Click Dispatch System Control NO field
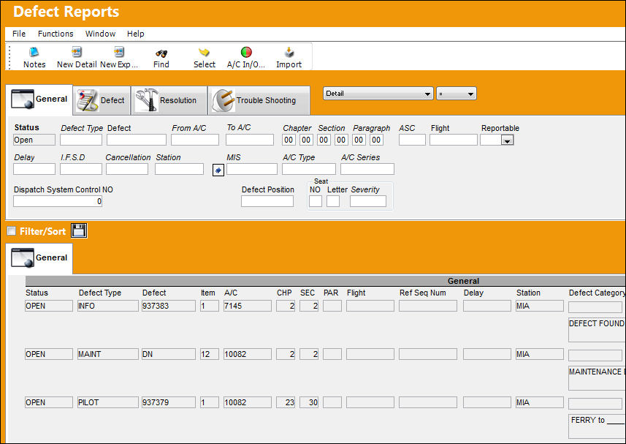626x444 pixels. pyautogui.click(x=58, y=201)
